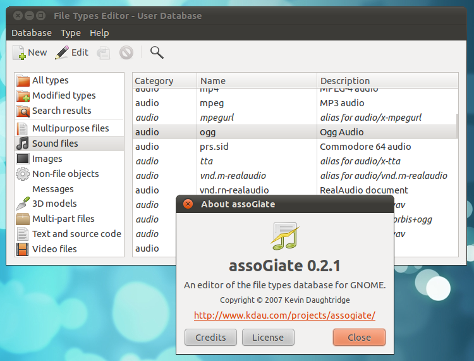Click the magnifier search toolbar icon

[x=157, y=52]
